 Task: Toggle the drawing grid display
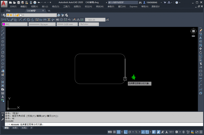[x=114, y=132]
